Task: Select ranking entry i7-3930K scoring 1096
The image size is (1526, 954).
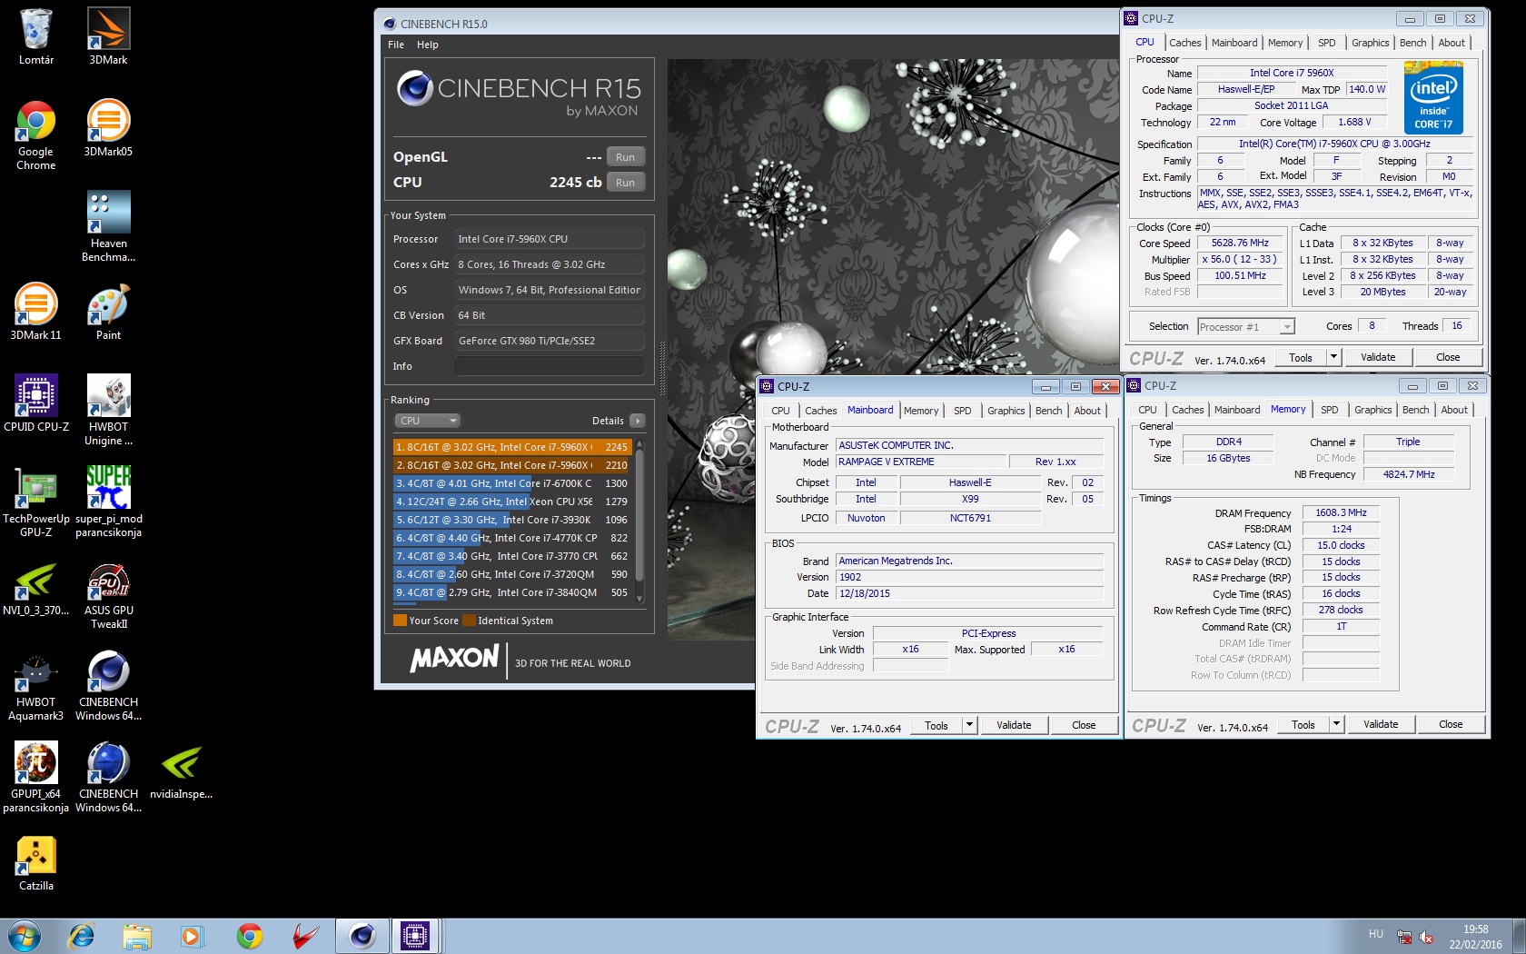Action: (512, 520)
